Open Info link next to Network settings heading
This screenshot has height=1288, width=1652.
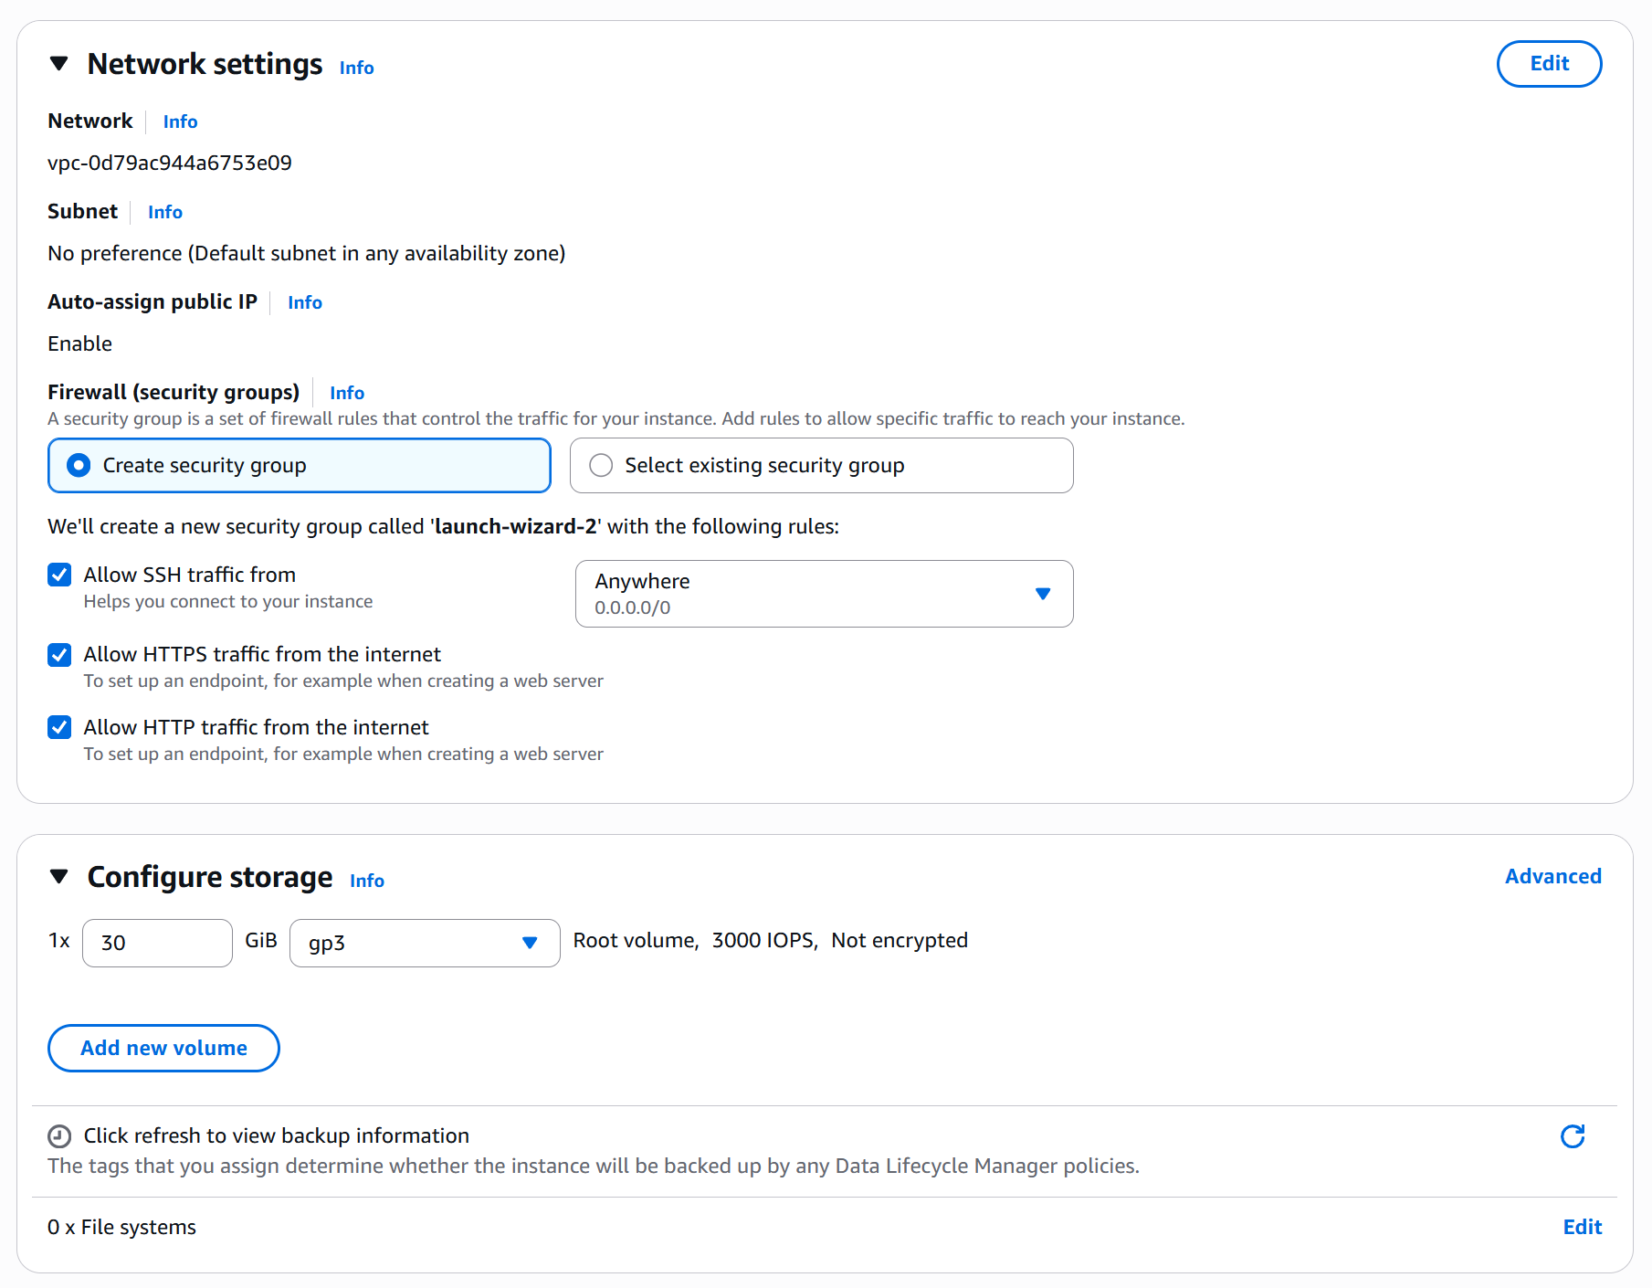click(x=356, y=68)
